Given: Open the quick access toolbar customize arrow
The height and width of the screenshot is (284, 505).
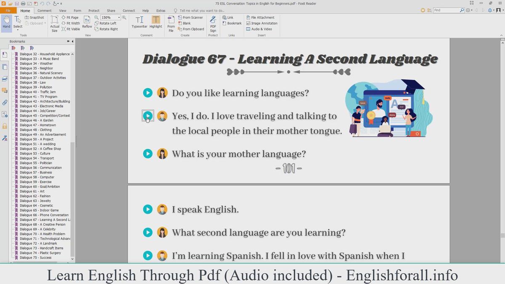Looking at the screenshot, I should pos(61,3).
